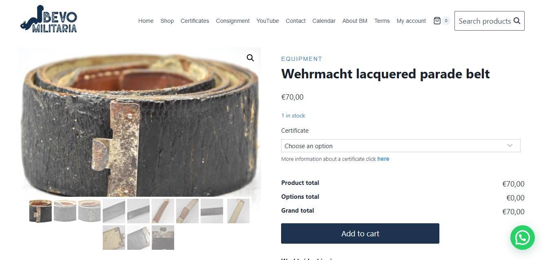This screenshot has height=260, width=543.
Task: Open the Consignment menu link
Action: point(233,21)
